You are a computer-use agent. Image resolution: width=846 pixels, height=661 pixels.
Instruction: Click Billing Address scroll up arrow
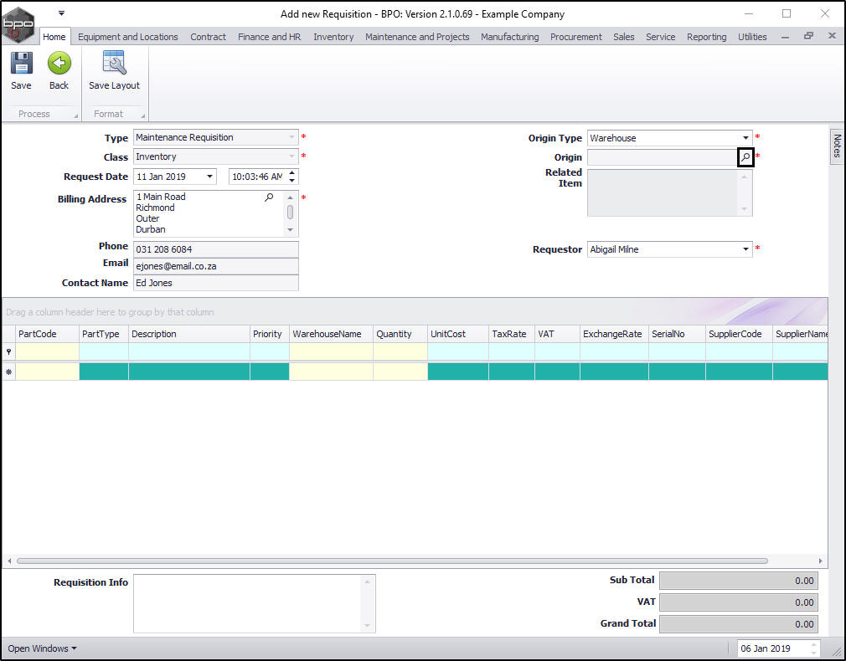(x=291, y=197)
